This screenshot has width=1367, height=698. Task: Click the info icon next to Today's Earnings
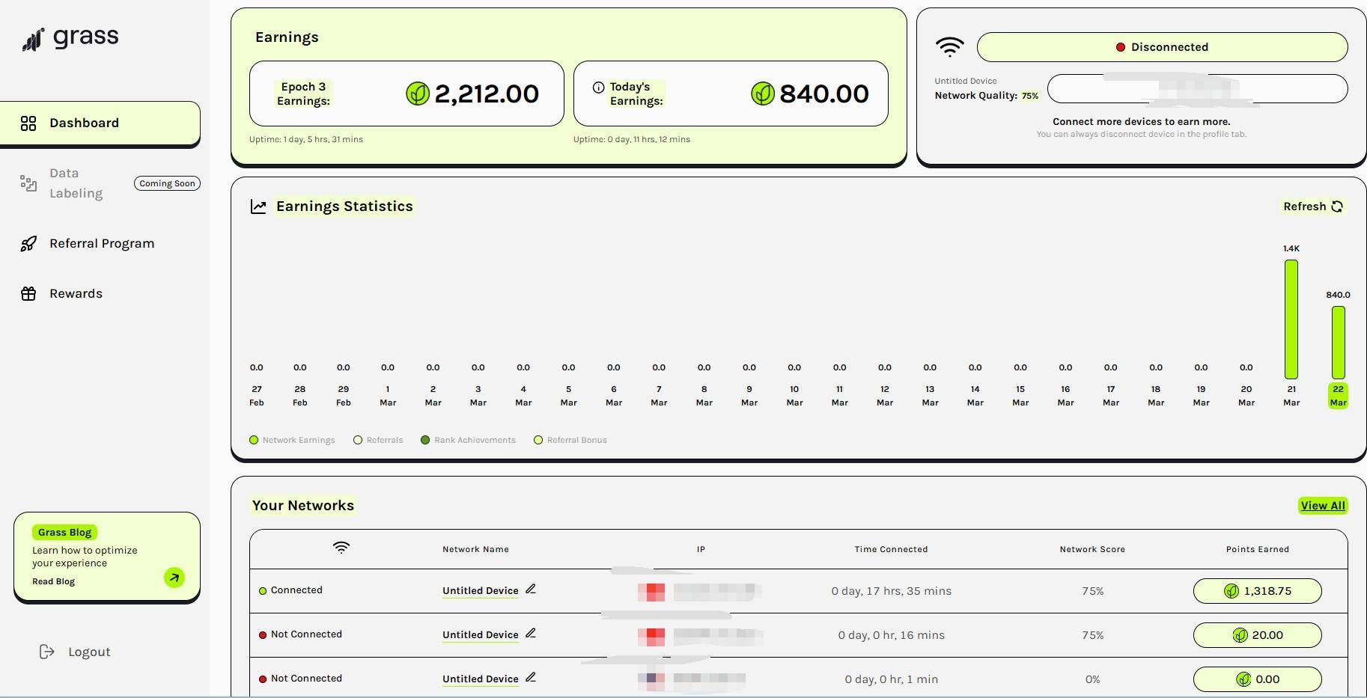[x=598, y=88]
